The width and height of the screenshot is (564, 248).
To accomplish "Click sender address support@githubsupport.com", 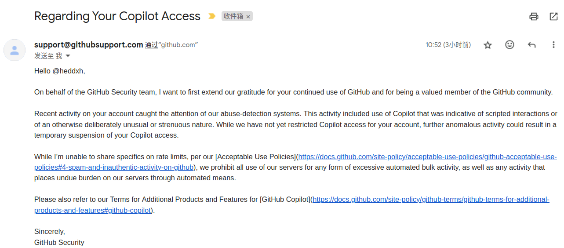I will (x=88, y=45).
